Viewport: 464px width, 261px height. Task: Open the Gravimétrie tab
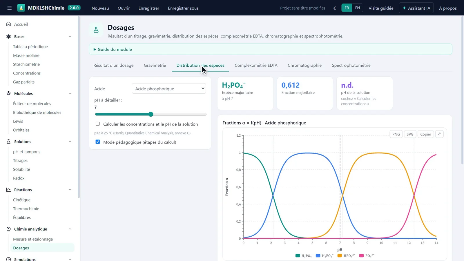155,65
